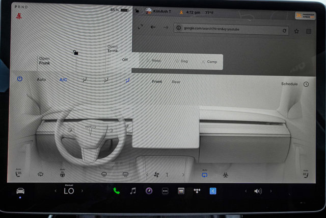Turn climate power off
326x218 pixels.
(20, 79)
